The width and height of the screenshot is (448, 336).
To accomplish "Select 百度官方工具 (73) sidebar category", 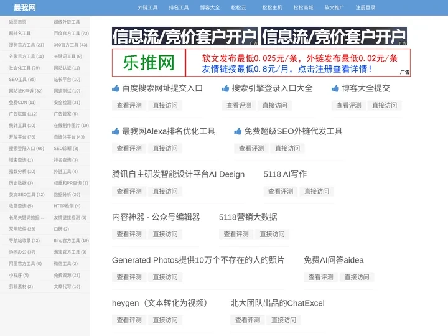I will [x=71, y=34].
